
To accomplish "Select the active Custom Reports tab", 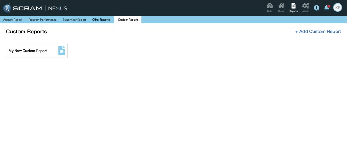I will (x=128, y=20).
